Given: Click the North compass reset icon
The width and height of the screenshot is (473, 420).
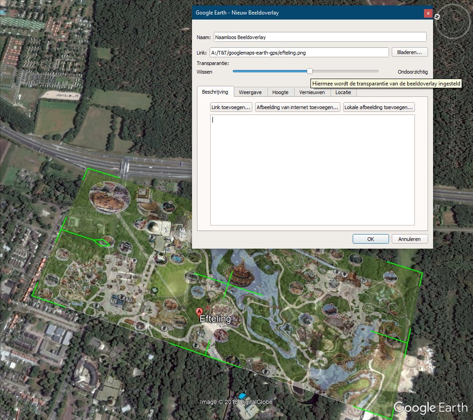Looking at the screenshot, I should click(x=436, y=16).
